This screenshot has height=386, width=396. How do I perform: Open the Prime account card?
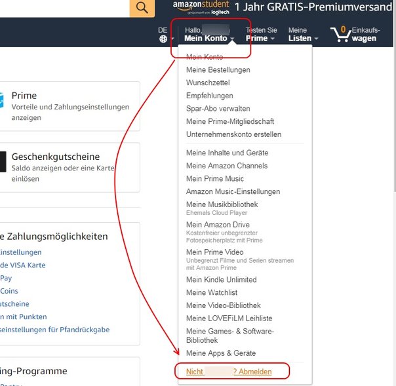(70, 106)
